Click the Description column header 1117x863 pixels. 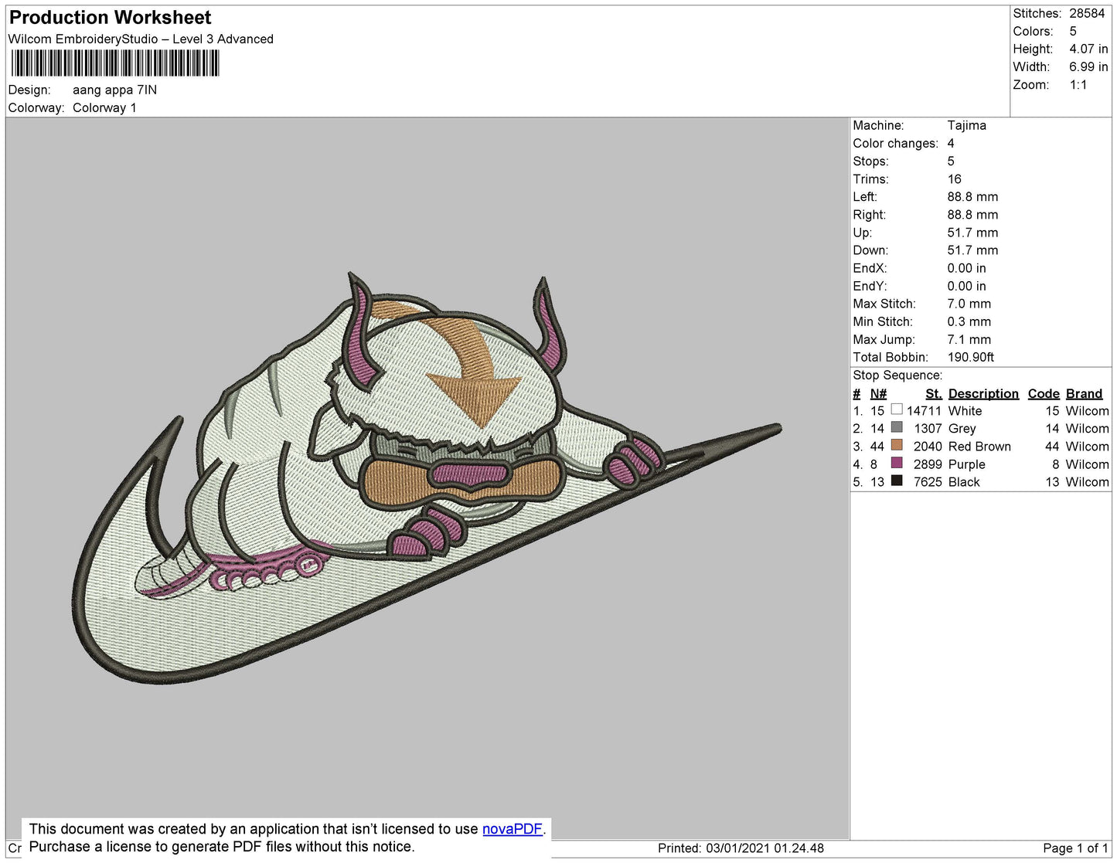(x=982, y=393)
